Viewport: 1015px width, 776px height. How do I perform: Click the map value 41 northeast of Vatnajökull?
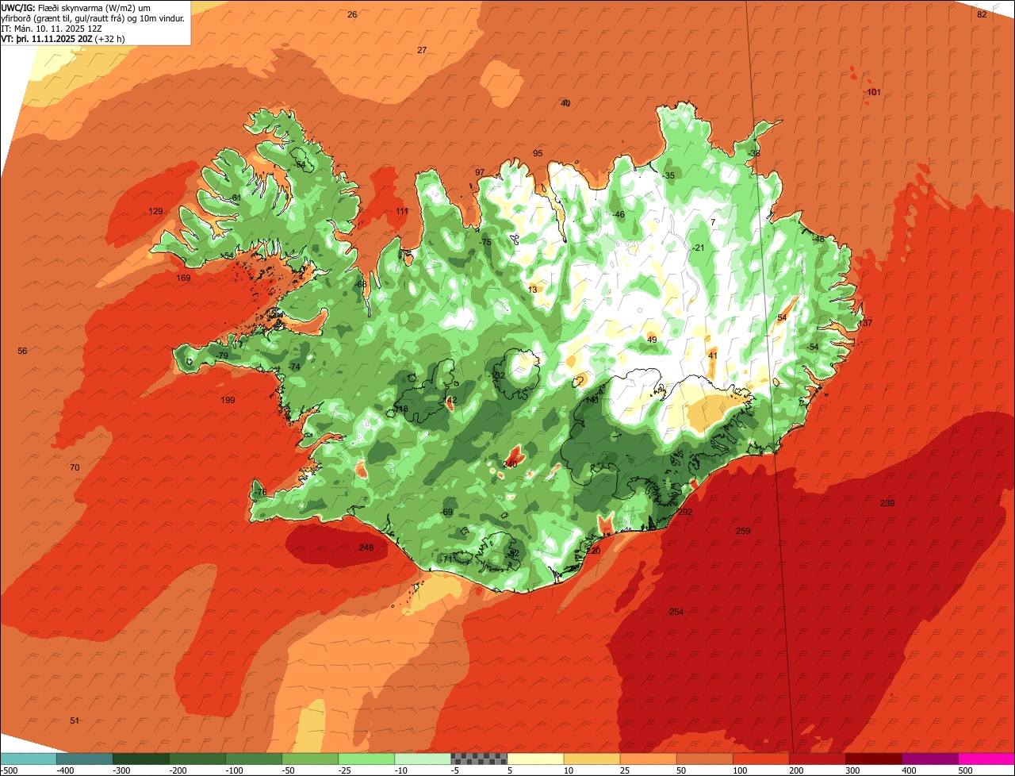(x=713, y=356)
